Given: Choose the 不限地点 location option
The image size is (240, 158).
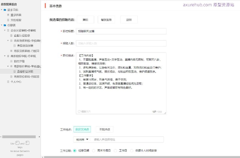Looking at the screenshot, I should (104, 129).
